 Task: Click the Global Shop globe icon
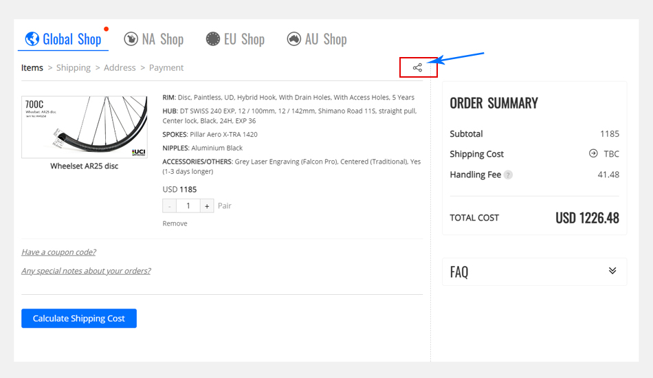tap(32, 39)
